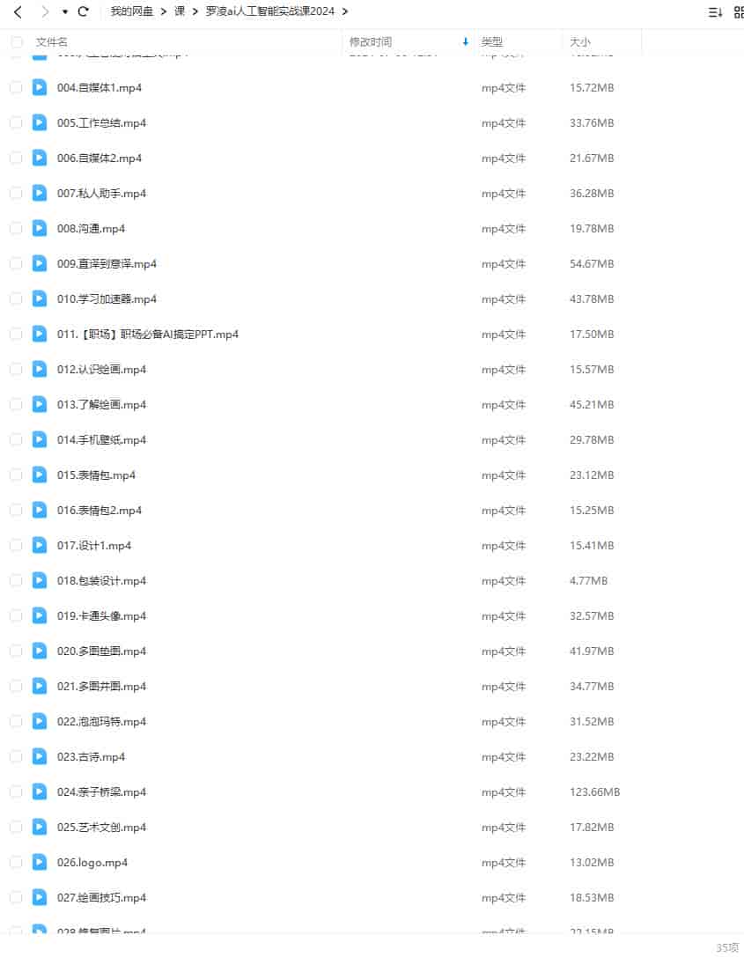744x957 pixels.
Task: Select the checkbox for 019.卡通头像.mp4
Action: click(x=17, y=615)
